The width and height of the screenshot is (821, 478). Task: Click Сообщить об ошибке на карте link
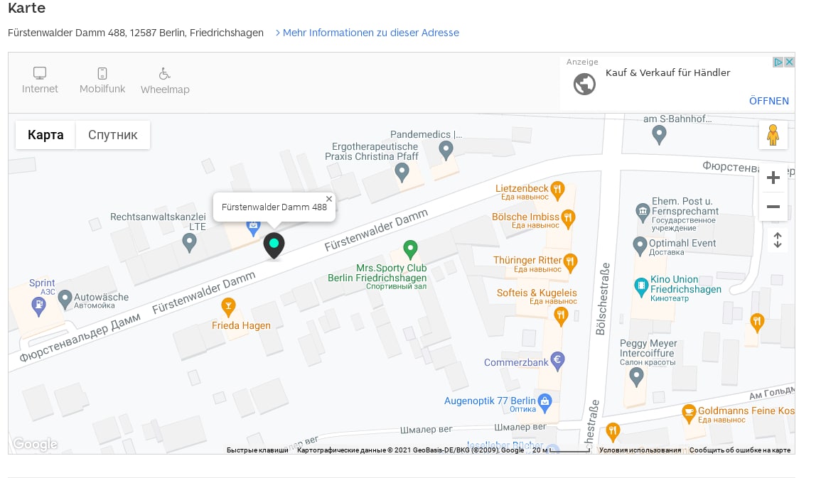[x=740, y=450]
